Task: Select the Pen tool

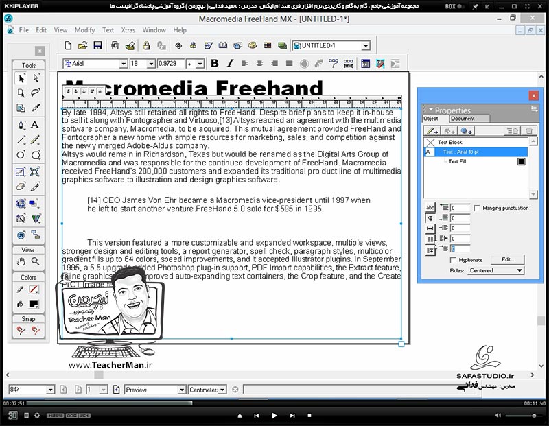Action: click(x=21, y=125)
